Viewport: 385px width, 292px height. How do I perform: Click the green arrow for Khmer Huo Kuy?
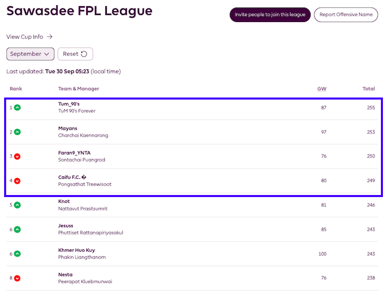17,254
